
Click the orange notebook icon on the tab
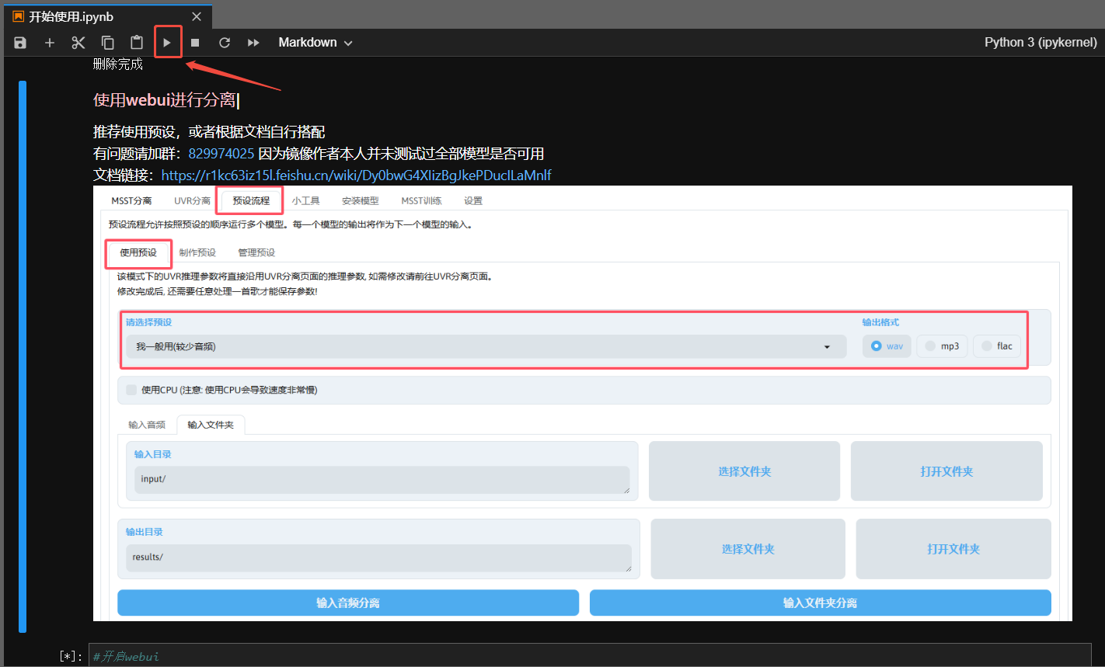pos(18,16)
